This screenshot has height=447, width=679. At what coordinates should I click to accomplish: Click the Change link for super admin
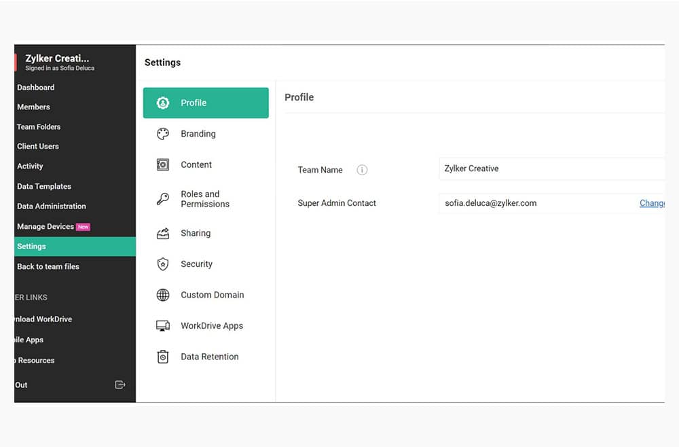652,203
